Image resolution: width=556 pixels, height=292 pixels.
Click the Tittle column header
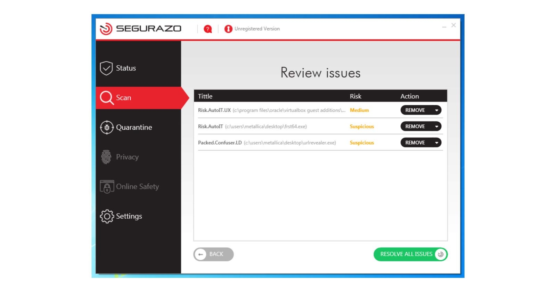(x=205, y=96)
